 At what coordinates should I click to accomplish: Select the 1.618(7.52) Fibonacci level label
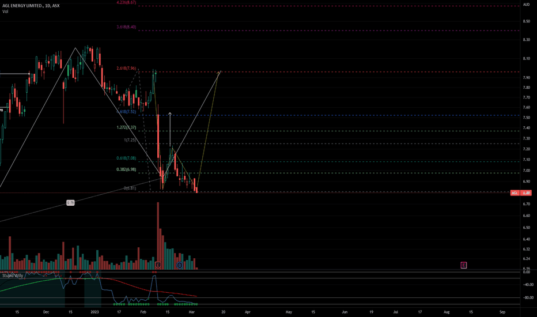coord(127,112)
